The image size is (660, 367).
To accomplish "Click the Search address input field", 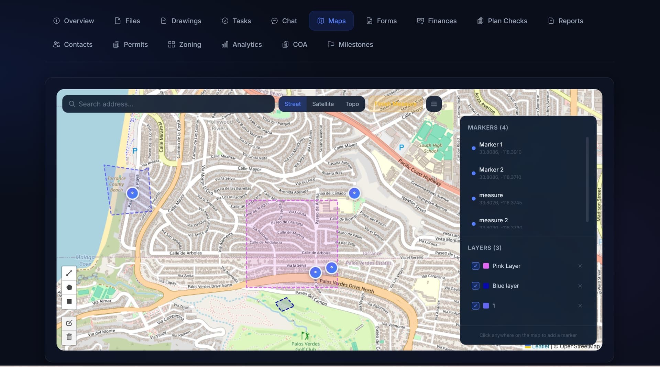I will [168, 104].
